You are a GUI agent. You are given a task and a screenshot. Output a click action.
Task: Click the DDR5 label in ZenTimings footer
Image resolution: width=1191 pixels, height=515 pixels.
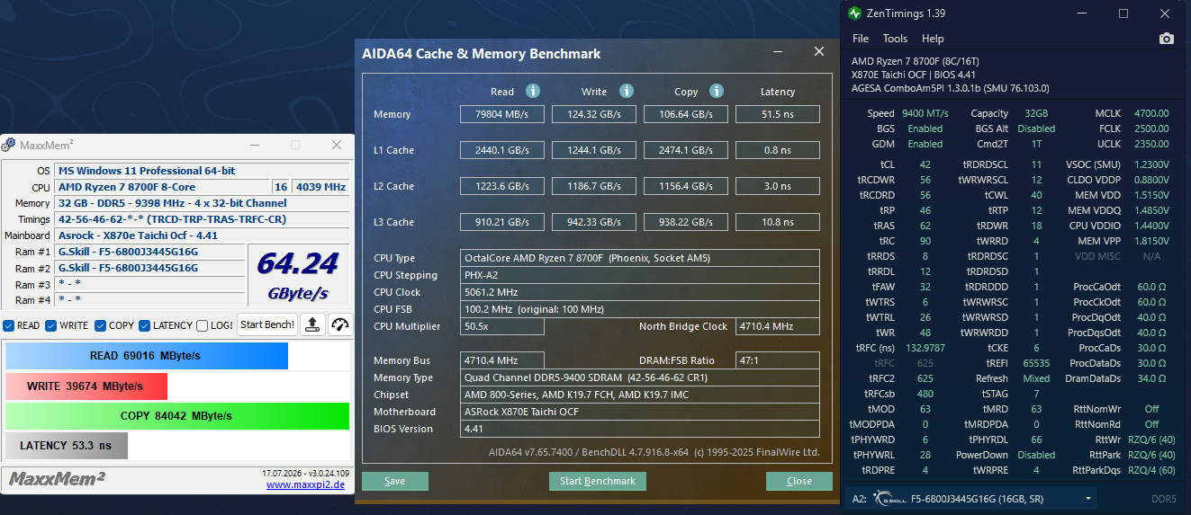(1164, 499)
